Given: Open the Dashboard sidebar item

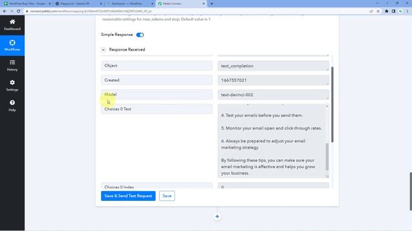Looking at the screenshot, I should point(12,25).
